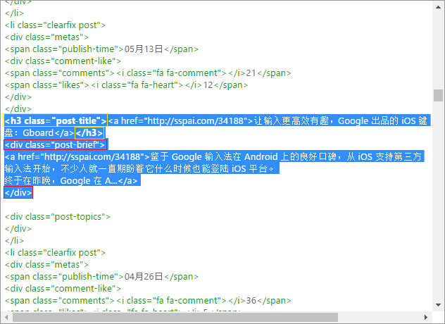
Task: Click the comments span line with count 21
Action: click(148, 73)
